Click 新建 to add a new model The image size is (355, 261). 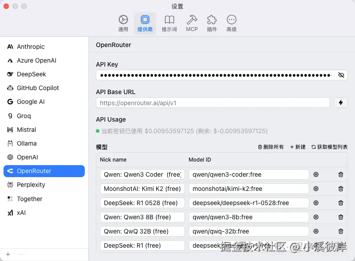tap(297, 147)
